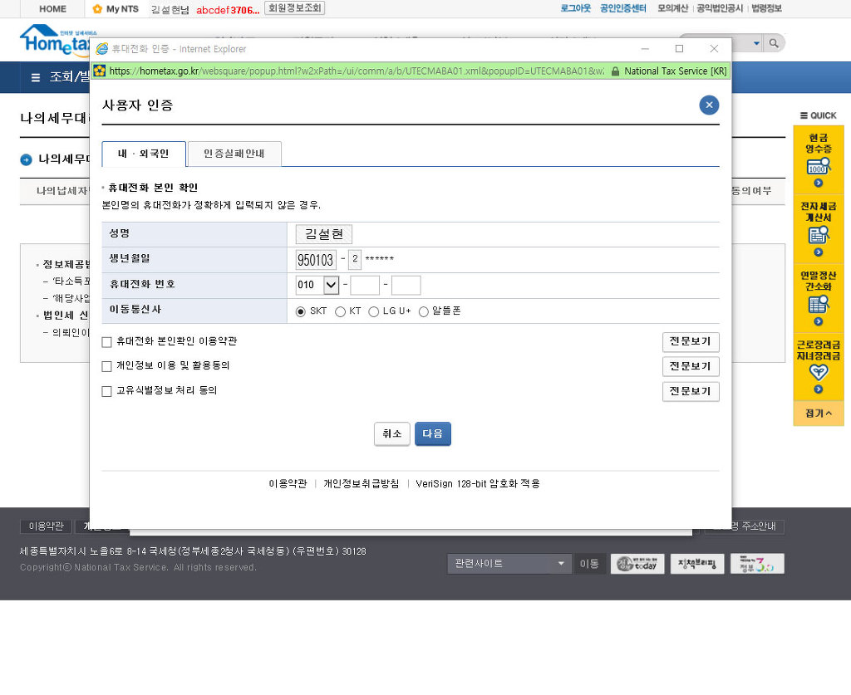View full text of 휴대전화 본인확인 이용약관
Screen dimensions: 851x695
point(691,341)
